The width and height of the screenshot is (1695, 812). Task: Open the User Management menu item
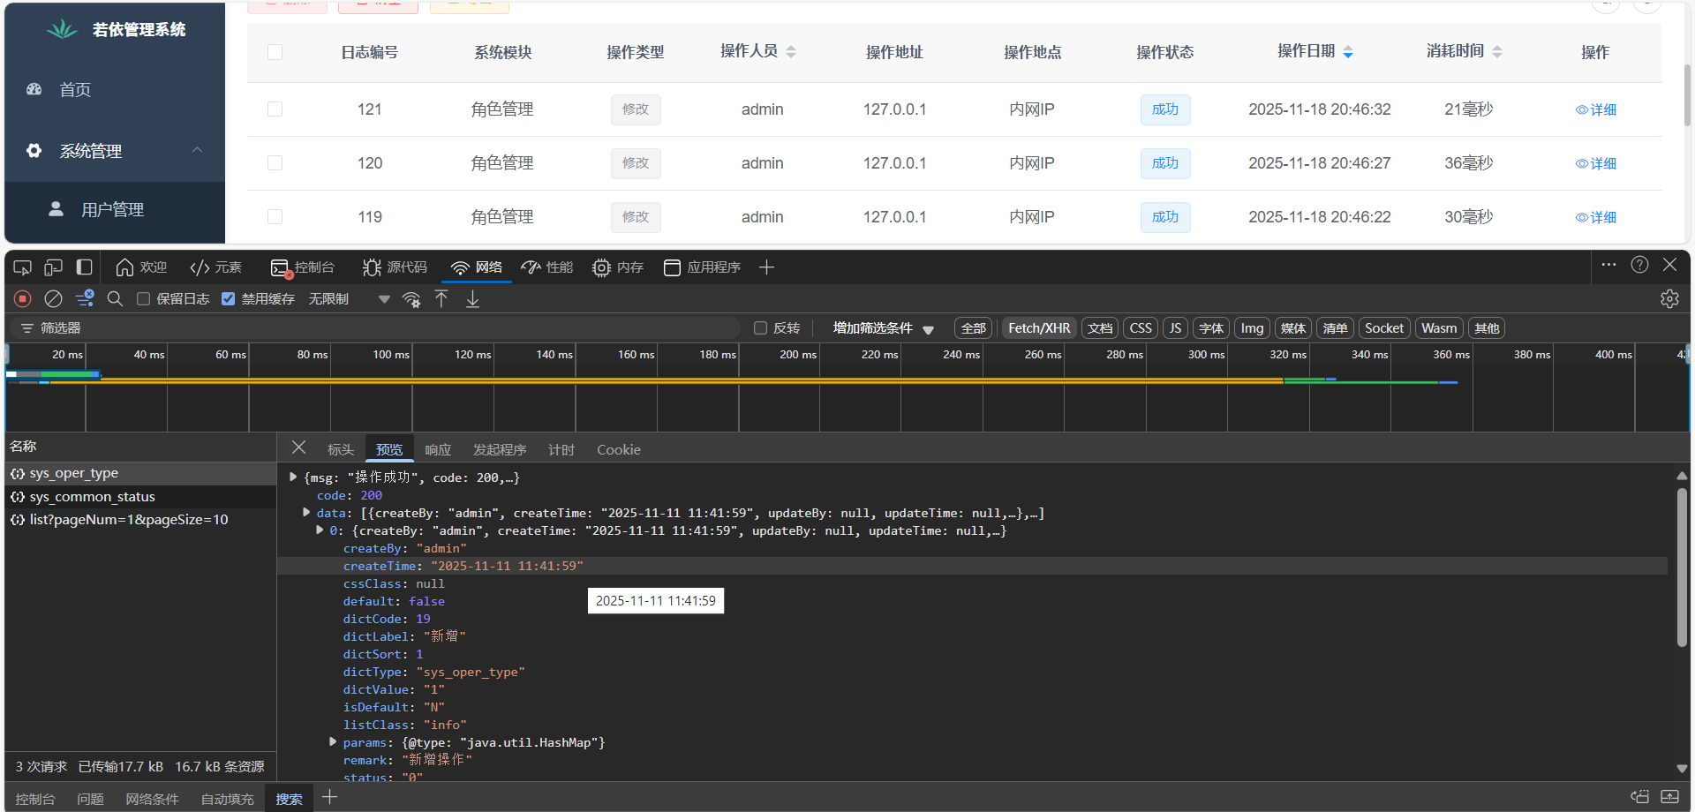[x=115, y=210]
